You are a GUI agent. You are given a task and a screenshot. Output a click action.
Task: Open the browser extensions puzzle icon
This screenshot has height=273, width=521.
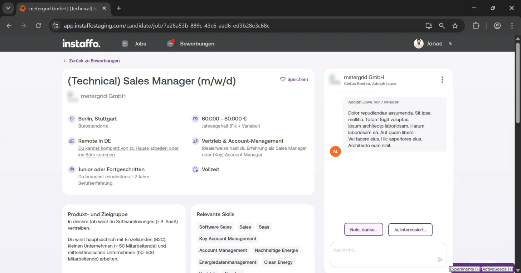(x=476, y=26)
